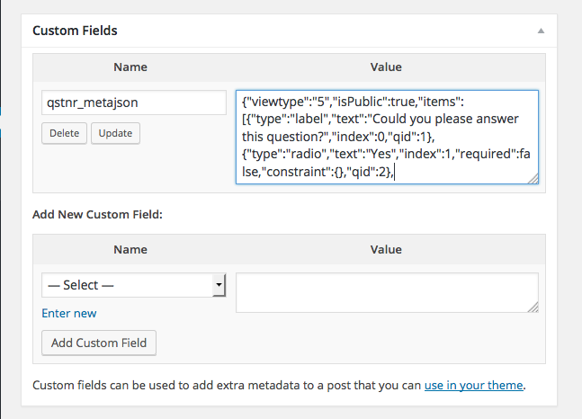Open the Select name dropdown
This screenshot has width=582, height=419.
tap(134, 285)
